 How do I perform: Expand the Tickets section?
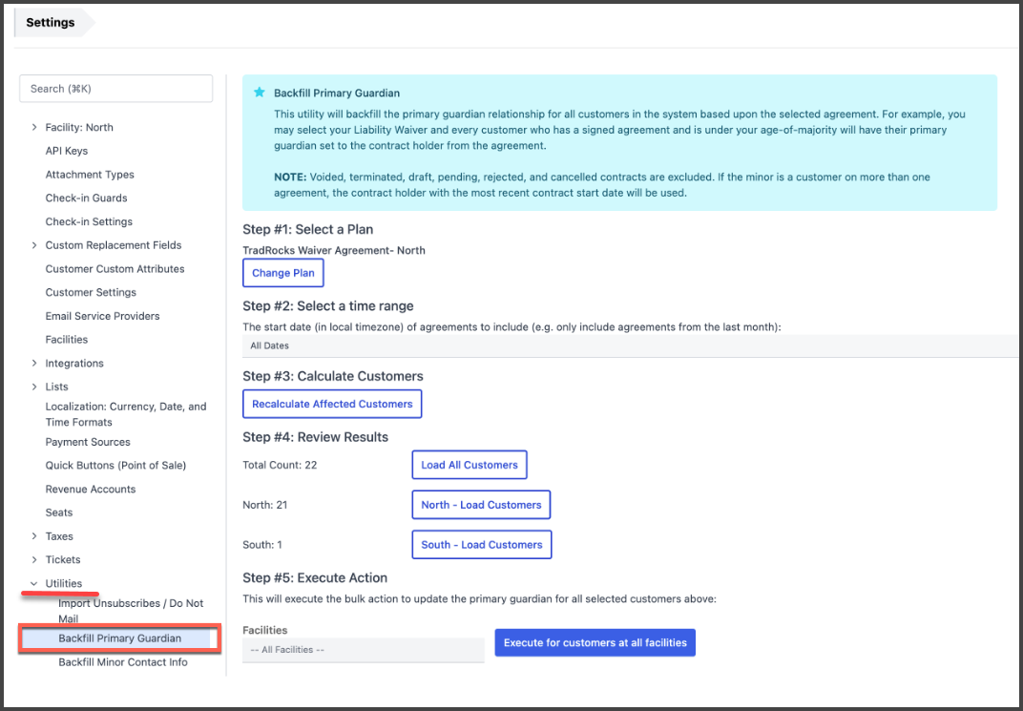click(x=34, y=560)
